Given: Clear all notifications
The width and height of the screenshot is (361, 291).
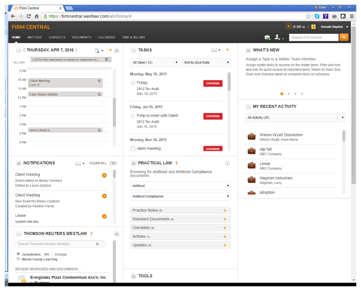Looking at the screenshot, I should tap(98, 163).
